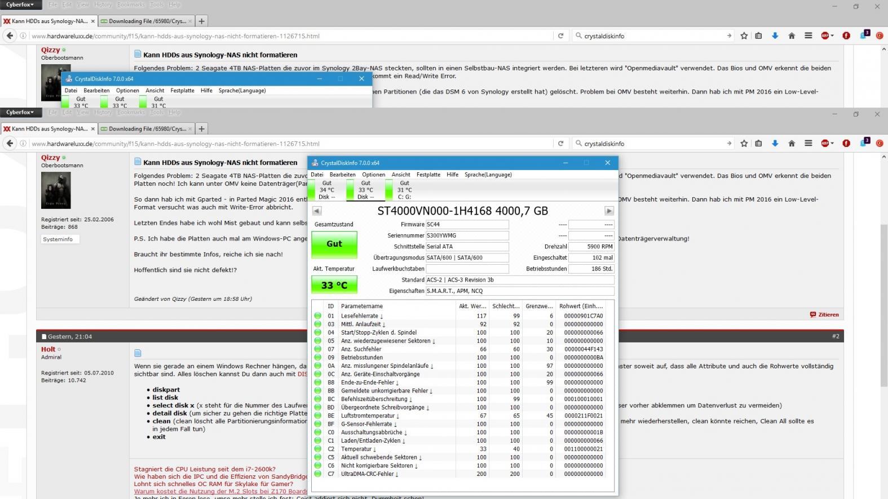Screen dimensions: 888x499
Task: Click the Firmware field showing SC44
Action: coord(467,224)
